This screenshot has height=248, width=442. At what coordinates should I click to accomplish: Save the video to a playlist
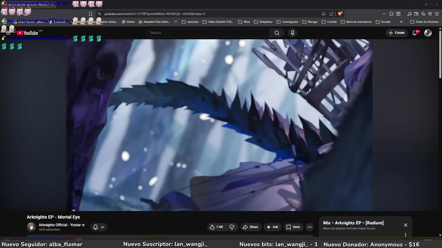[x=293, y=227]
